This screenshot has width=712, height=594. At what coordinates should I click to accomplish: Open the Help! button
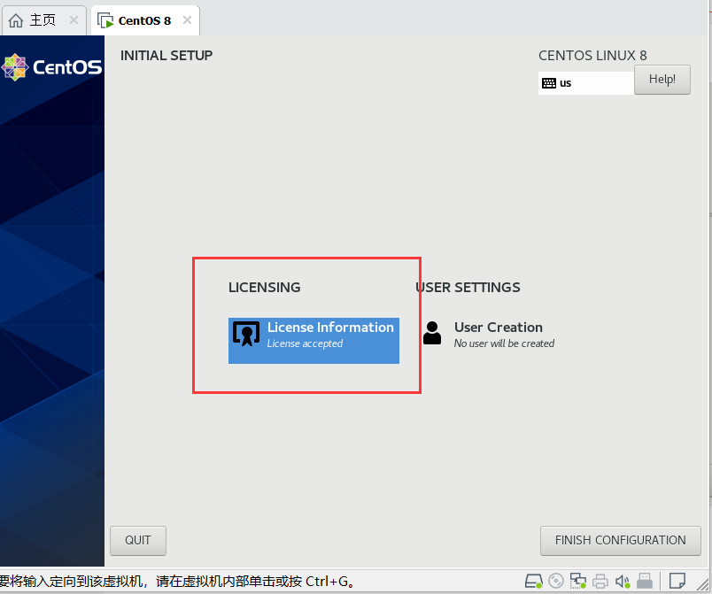click(662, 80)
